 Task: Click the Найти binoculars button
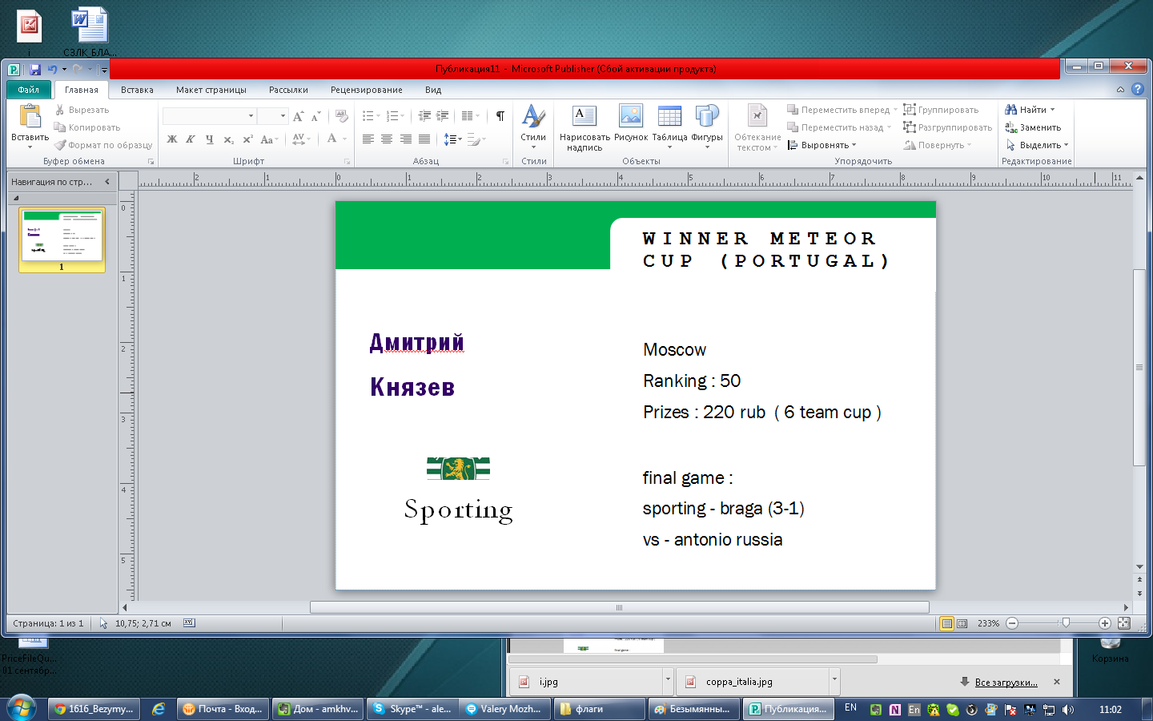point(1030,110)
